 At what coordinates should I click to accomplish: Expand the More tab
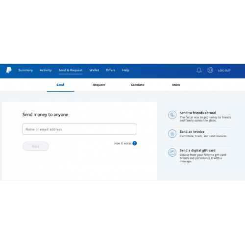176,85
